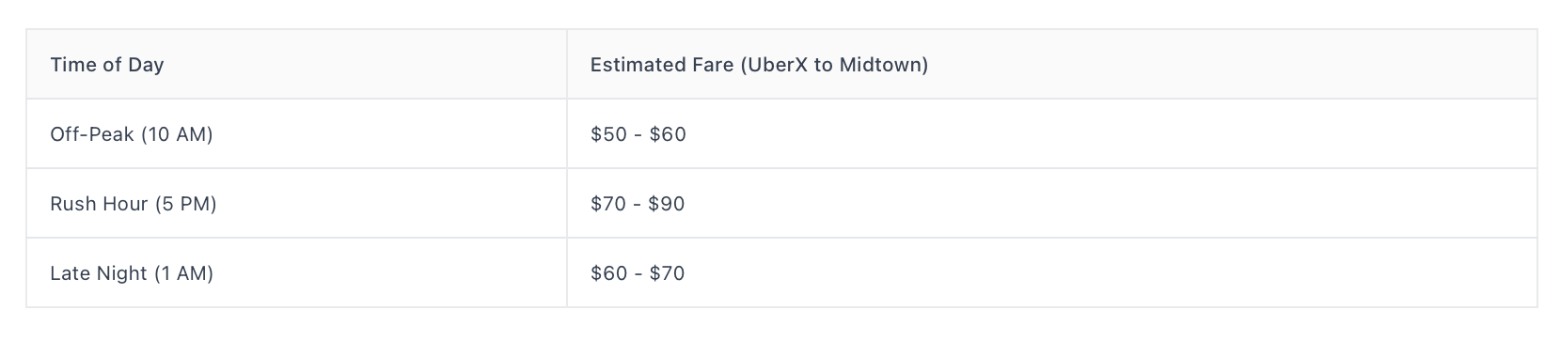
Task: Click the "(10 AM)" text
Action: click(x=177, y=134)
